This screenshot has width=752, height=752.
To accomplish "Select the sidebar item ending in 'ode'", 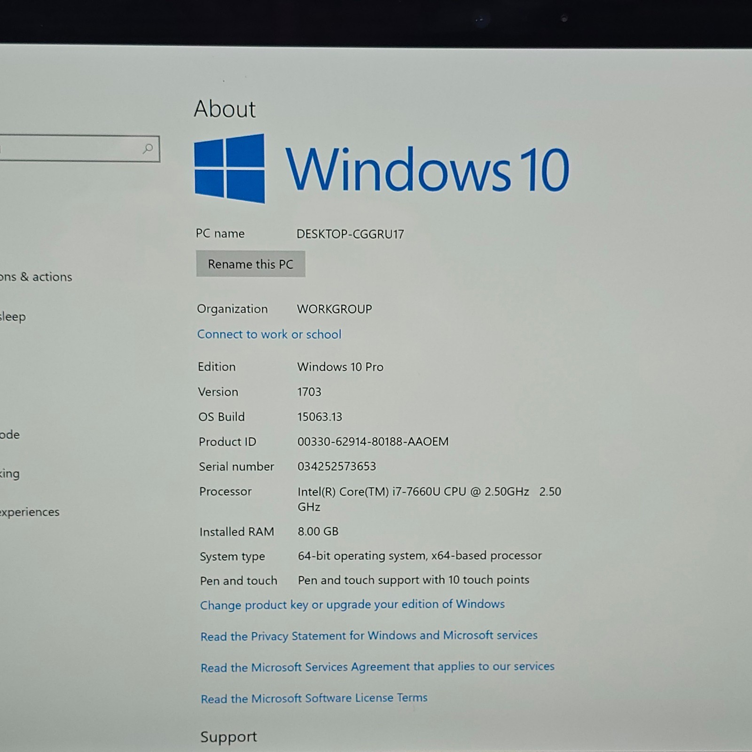I will (x=10, y=435).
